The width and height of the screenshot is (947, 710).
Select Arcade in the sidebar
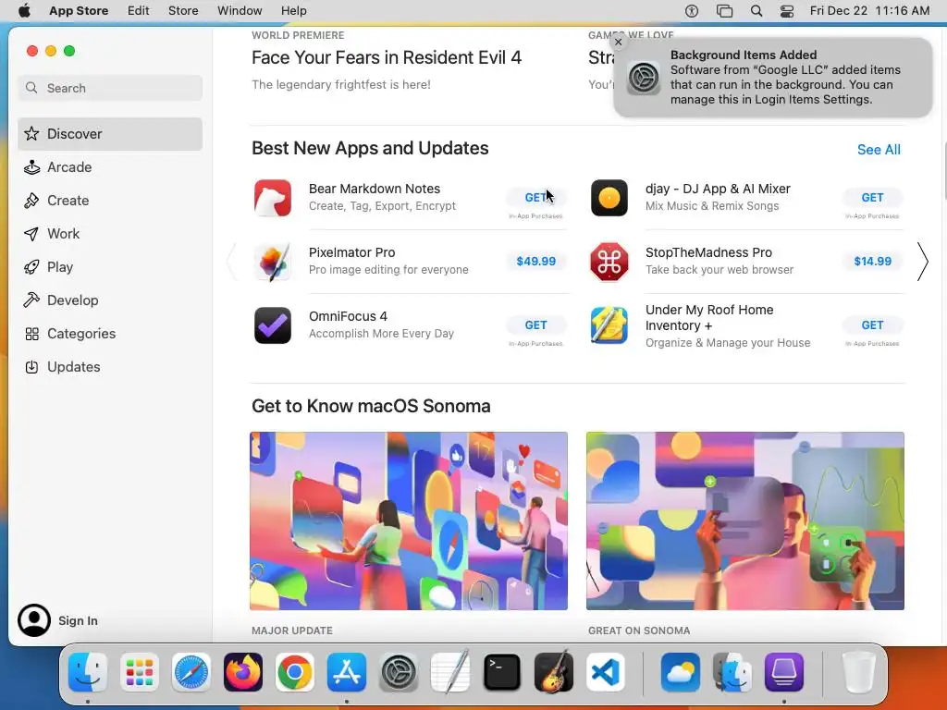110,167
